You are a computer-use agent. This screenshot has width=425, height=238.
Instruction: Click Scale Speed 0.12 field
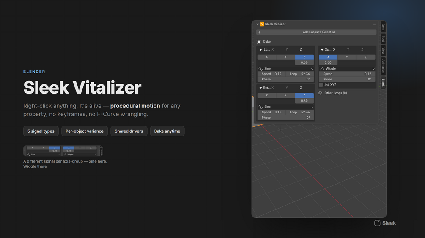tap(347, 74)
